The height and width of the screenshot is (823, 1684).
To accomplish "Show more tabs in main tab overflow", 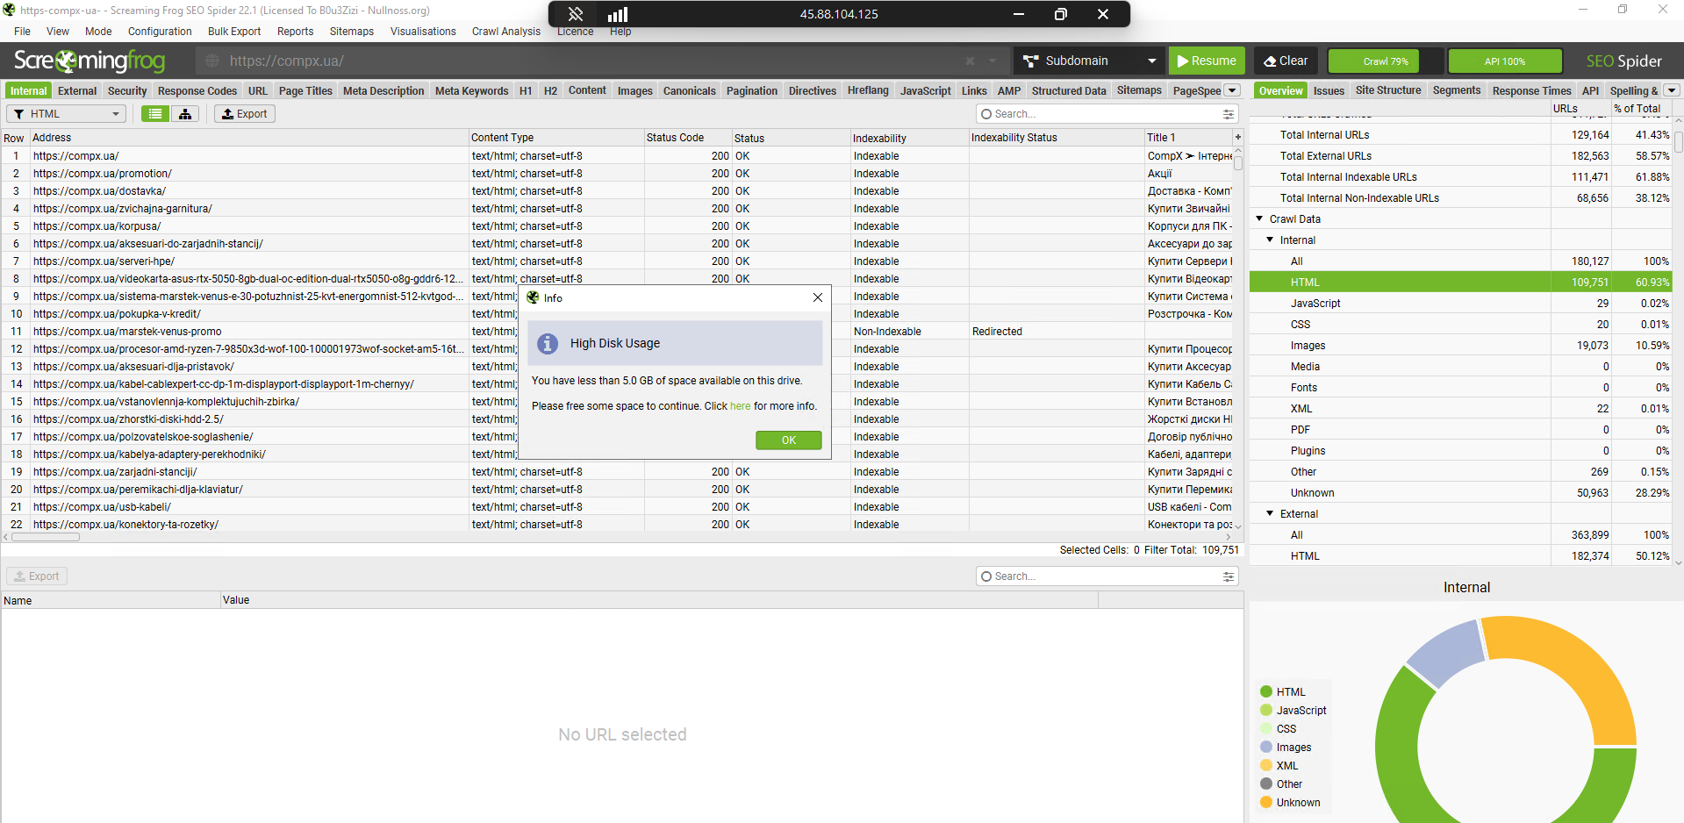I will 1232,90.
